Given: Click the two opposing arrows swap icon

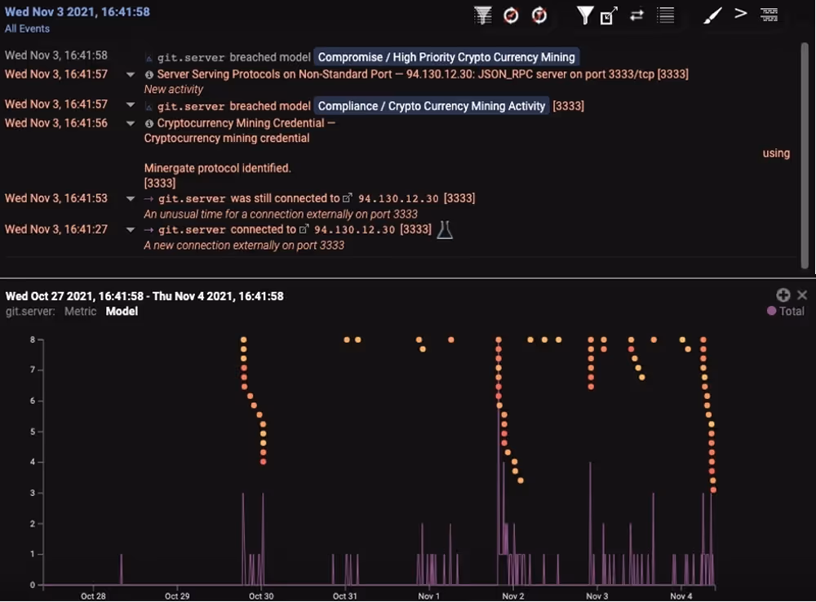Looking at the screenshot, I should pos(636,15).
